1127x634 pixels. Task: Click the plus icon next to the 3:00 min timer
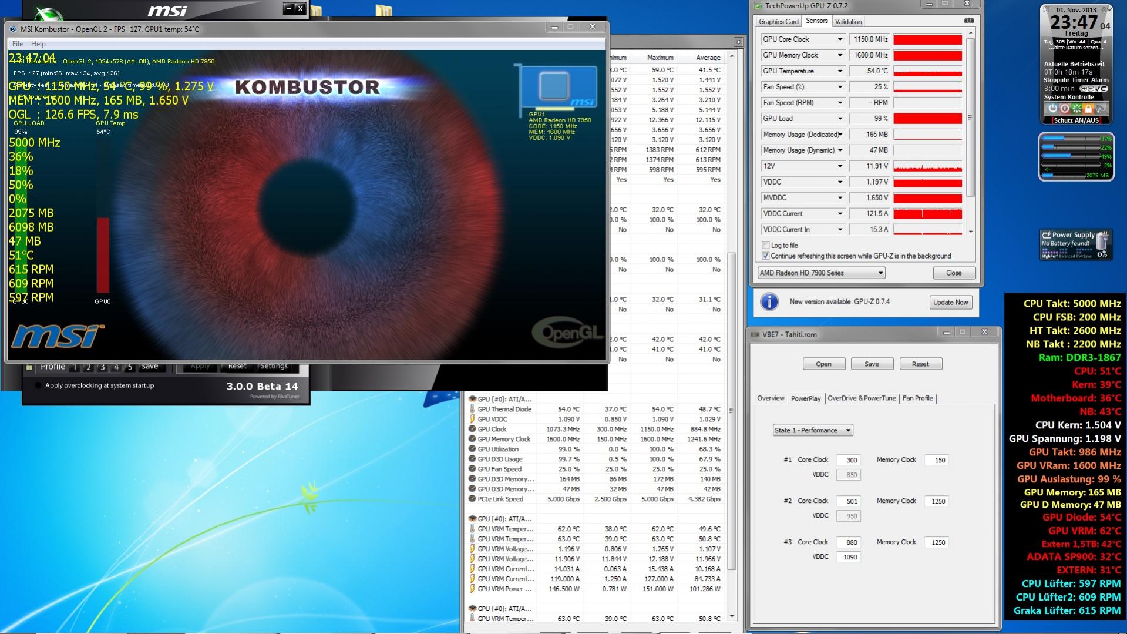coord(1084,89)
